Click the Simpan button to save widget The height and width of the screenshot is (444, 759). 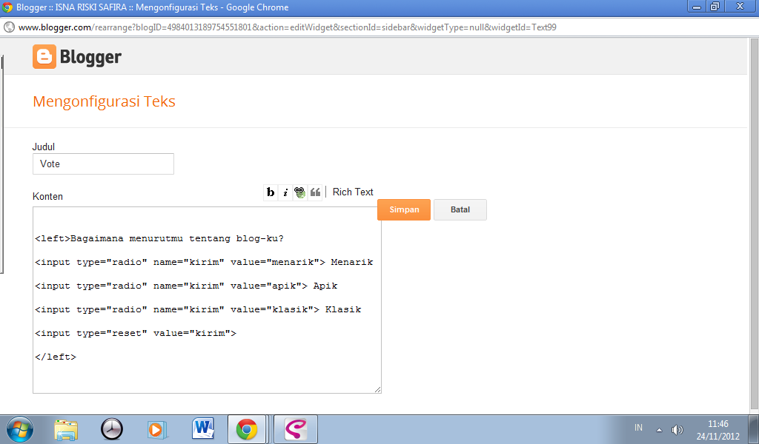point(404,209)
